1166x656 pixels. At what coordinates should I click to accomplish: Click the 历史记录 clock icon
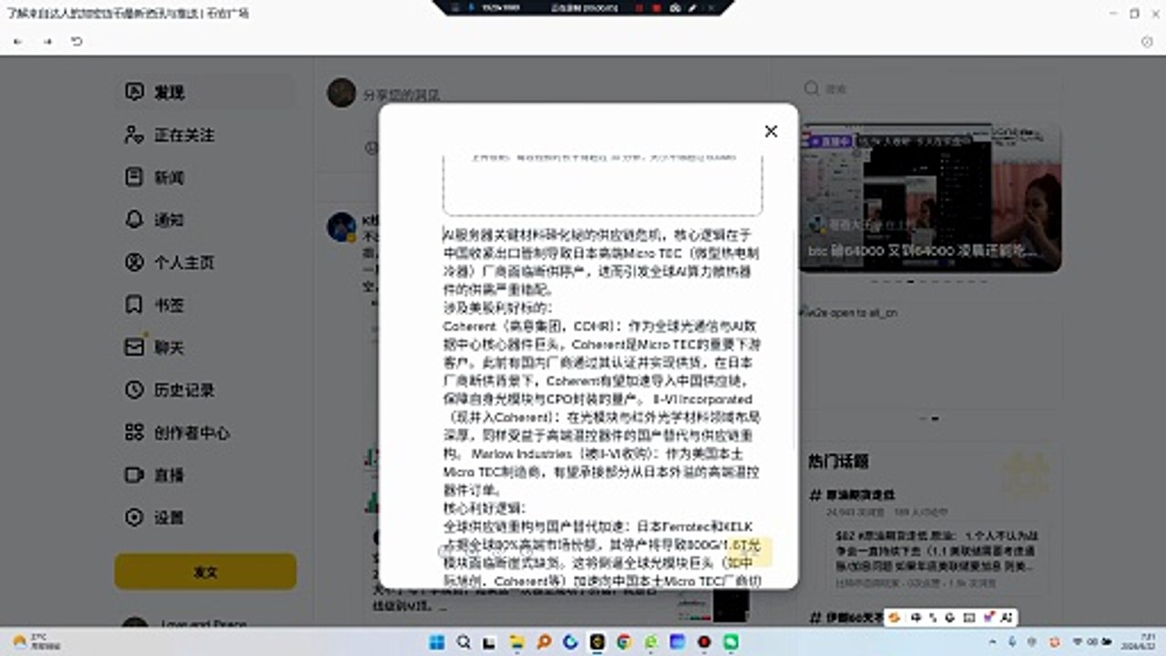point(134,390)
